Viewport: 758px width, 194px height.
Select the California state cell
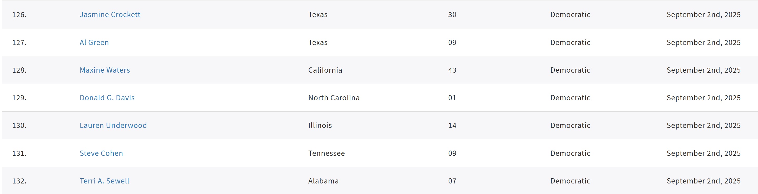coord(325,70)
